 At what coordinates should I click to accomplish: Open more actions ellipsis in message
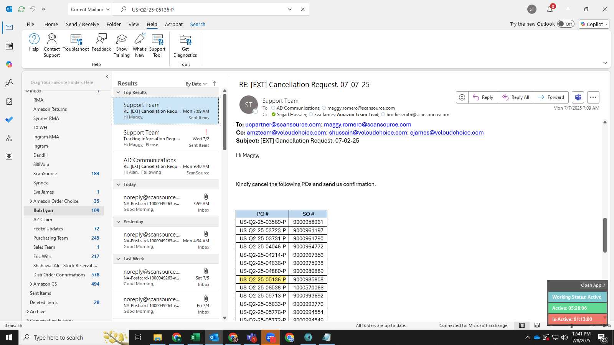tap(593, 97)
